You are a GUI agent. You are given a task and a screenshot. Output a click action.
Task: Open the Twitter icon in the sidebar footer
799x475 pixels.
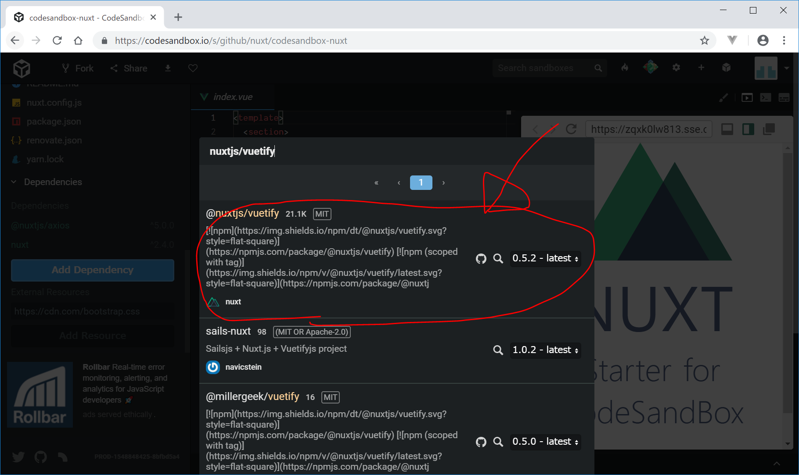point(18,457)
